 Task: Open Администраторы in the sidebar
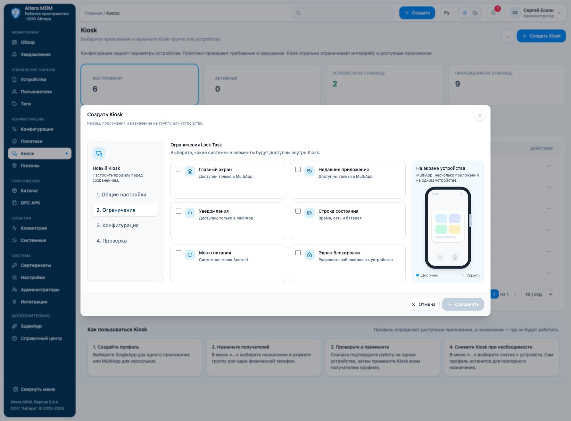click(40, 290)
